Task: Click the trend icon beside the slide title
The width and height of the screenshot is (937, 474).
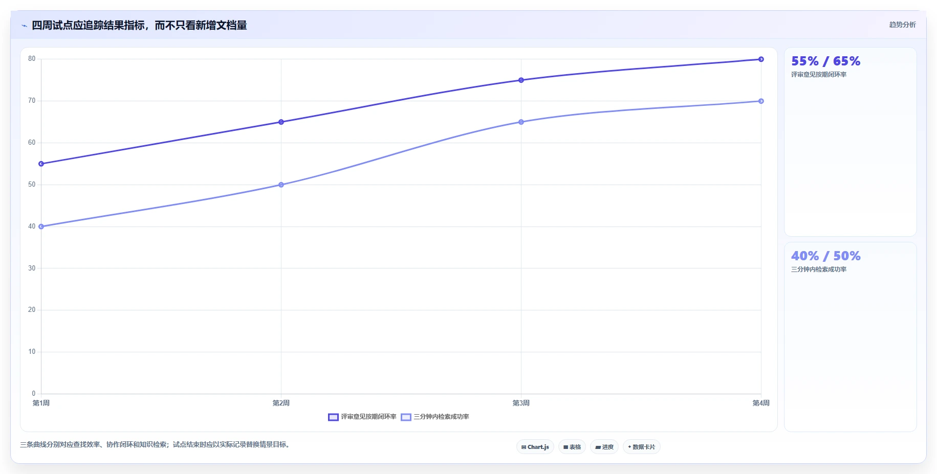Action: [x=24, y=26]
